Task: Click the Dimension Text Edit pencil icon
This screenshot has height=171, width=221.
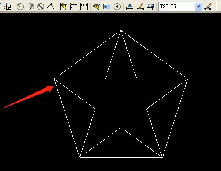Action: click(x=140, y=7)
